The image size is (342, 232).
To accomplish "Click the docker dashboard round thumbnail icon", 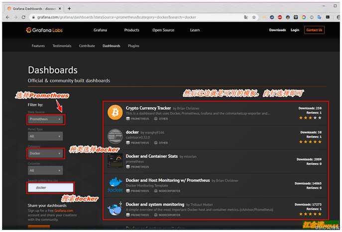I will pyautogui.click(x=115, y=136).
